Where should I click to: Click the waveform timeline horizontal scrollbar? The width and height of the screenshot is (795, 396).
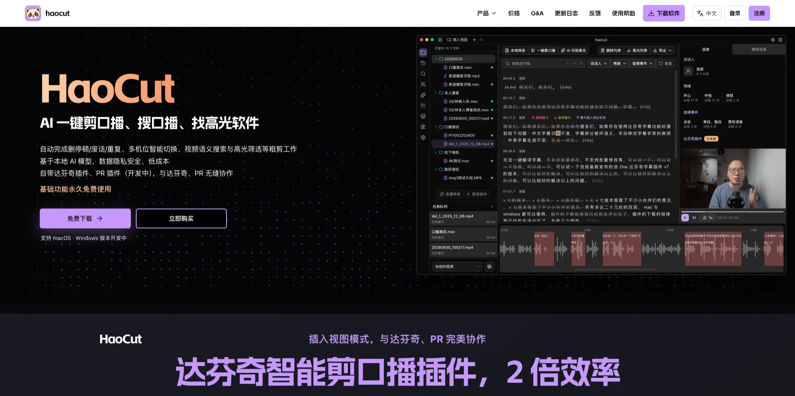pyautogui.click(x=614, y=269)
